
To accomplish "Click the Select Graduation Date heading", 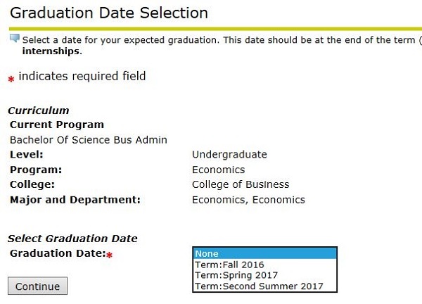I will click(x=72, y=239).
